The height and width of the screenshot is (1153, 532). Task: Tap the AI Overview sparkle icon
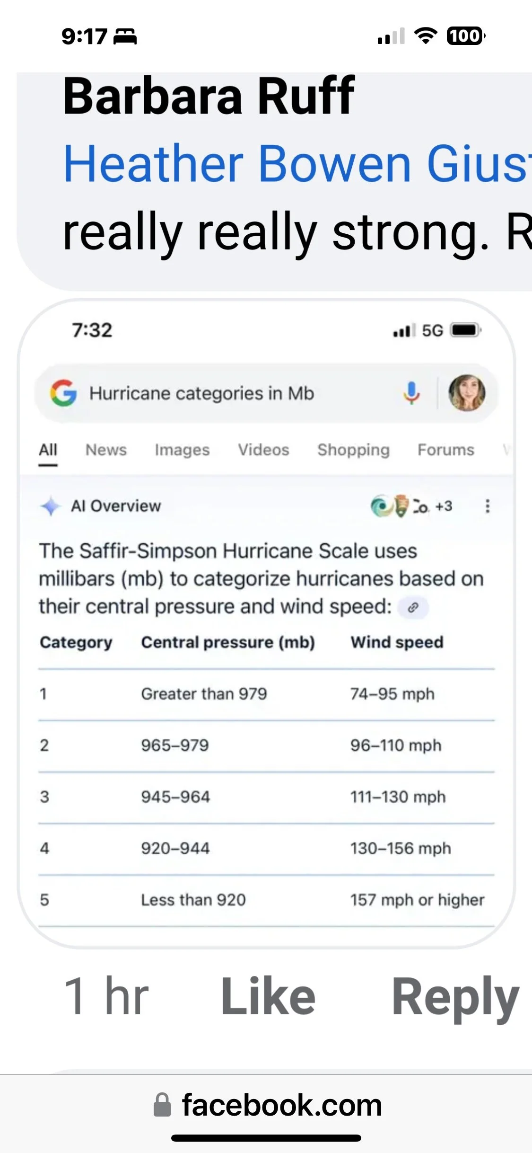(50, 506)
